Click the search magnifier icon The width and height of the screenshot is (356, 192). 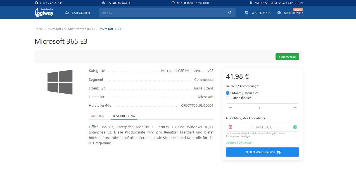coord(230,13)
